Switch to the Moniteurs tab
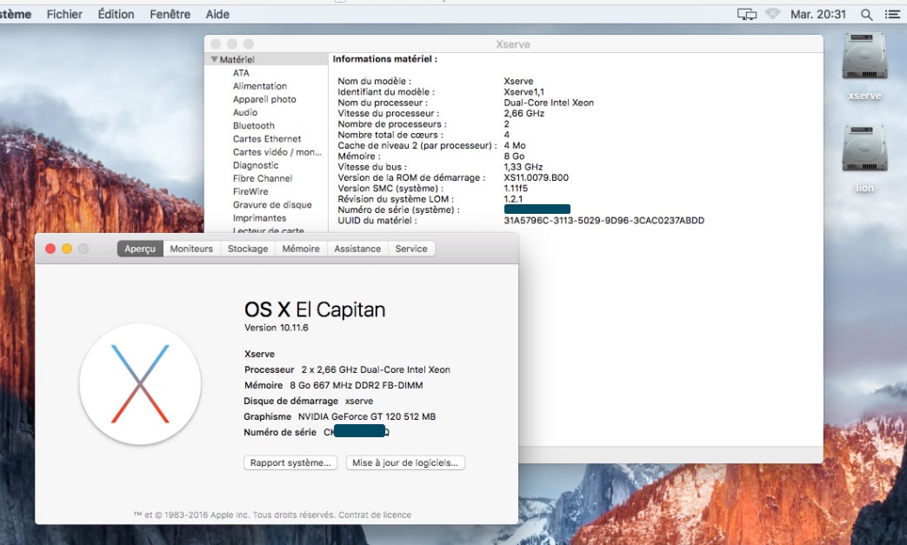This screenshot has width=907, height=545. click(x=191, y=249)
